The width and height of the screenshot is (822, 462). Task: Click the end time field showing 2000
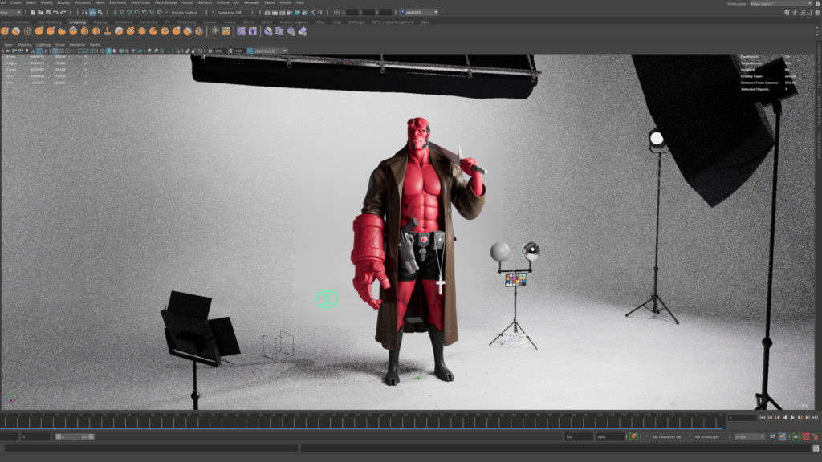point(608,437)
